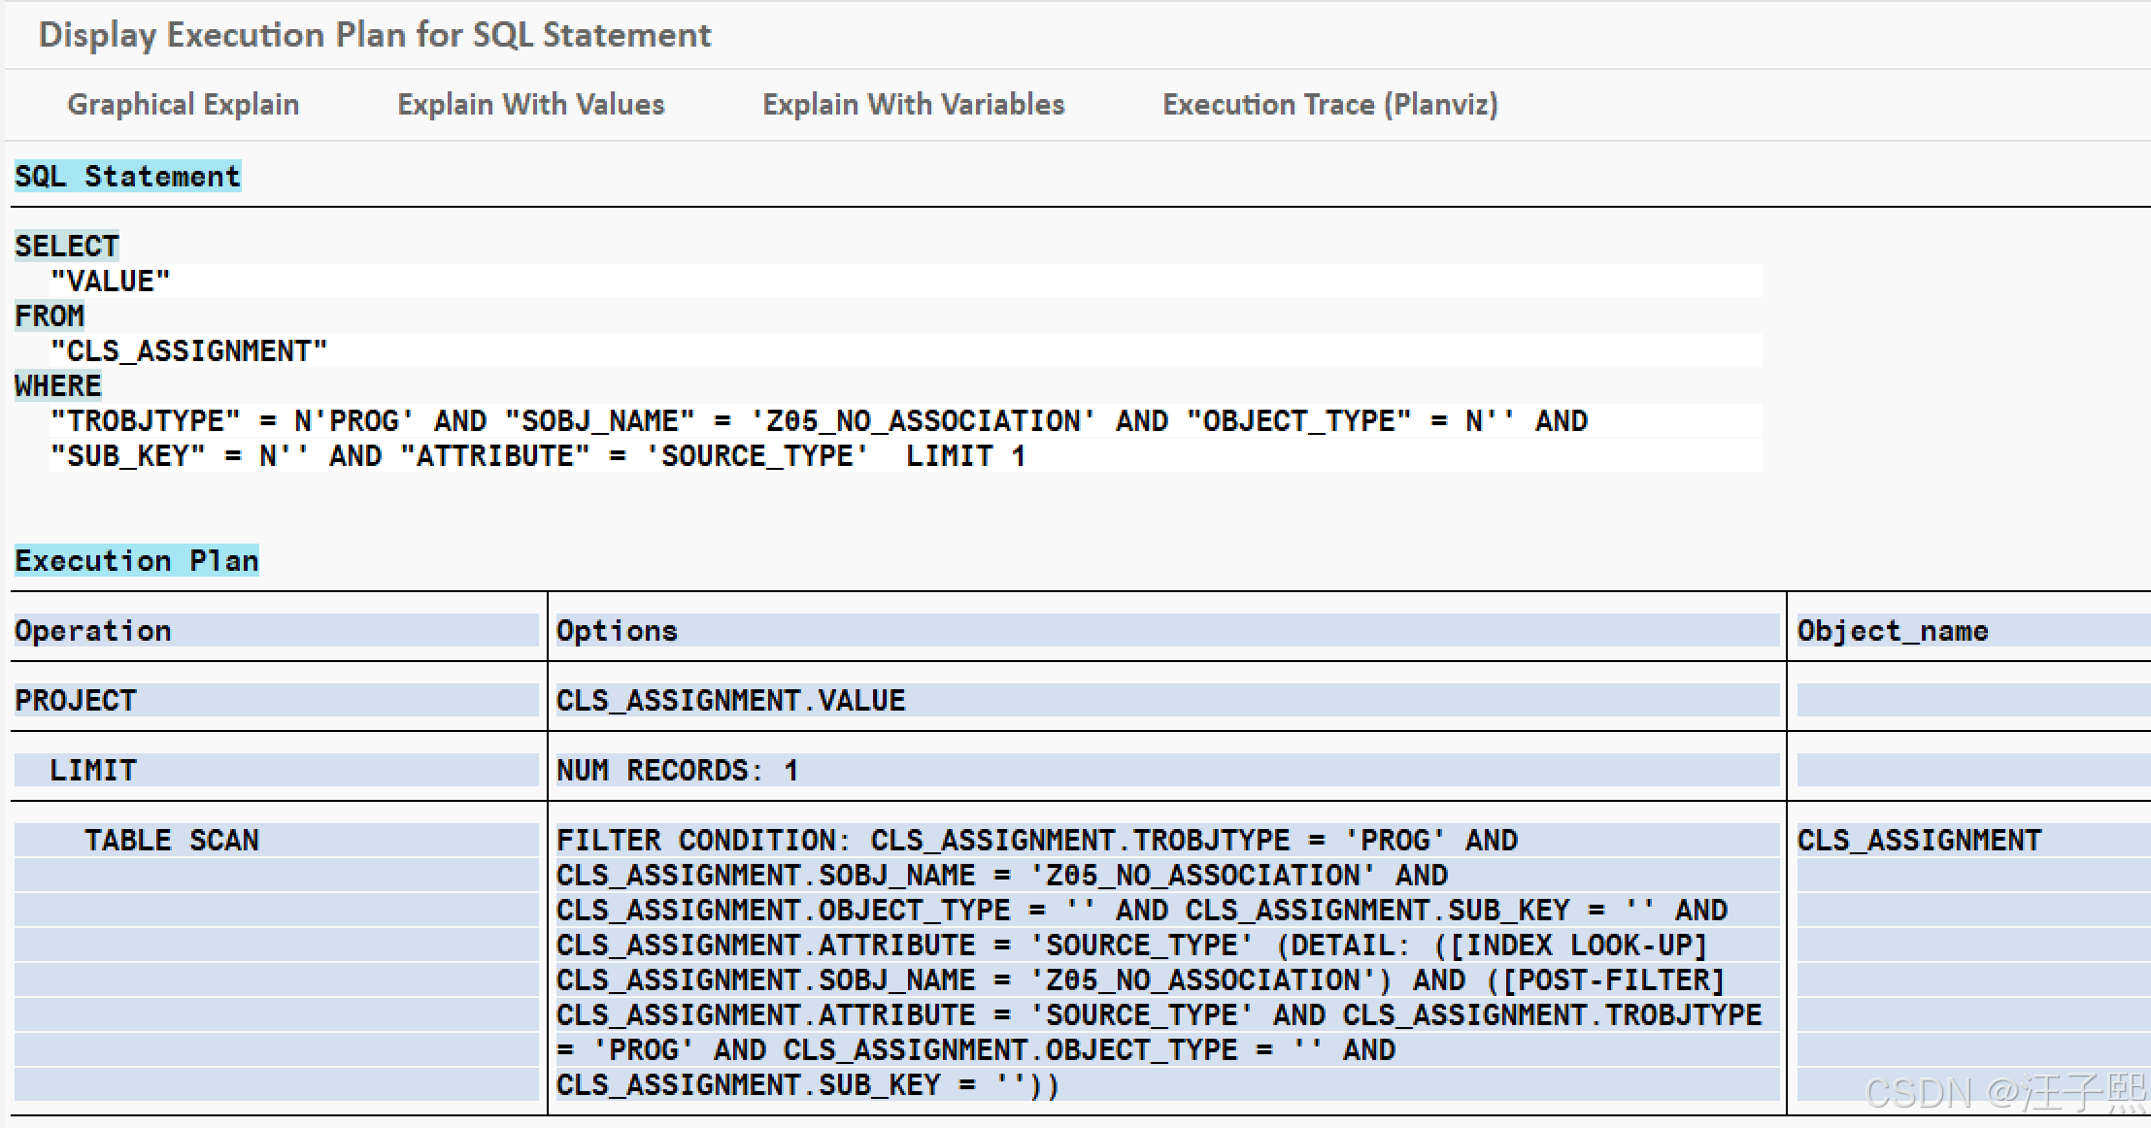Click the WHERE keyword in statement
Screen dimensions: 2151x1128
pos(58,386)
